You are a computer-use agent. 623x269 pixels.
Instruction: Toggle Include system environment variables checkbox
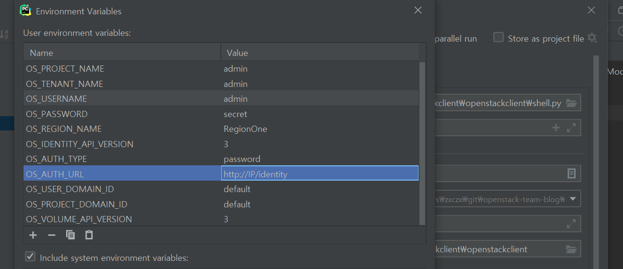30,257
